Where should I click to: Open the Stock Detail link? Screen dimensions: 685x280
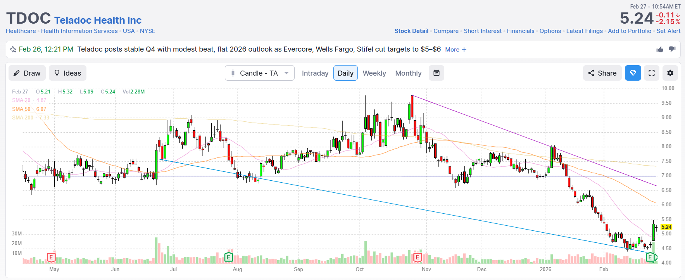click(x=411, y=31)
